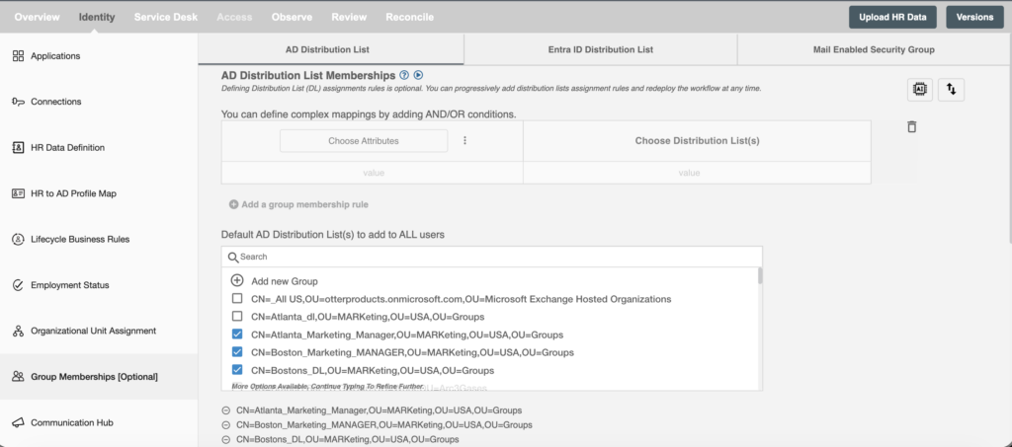Uncheck Boston_Marketing_MANAGER checkbox

pos(237,352)
